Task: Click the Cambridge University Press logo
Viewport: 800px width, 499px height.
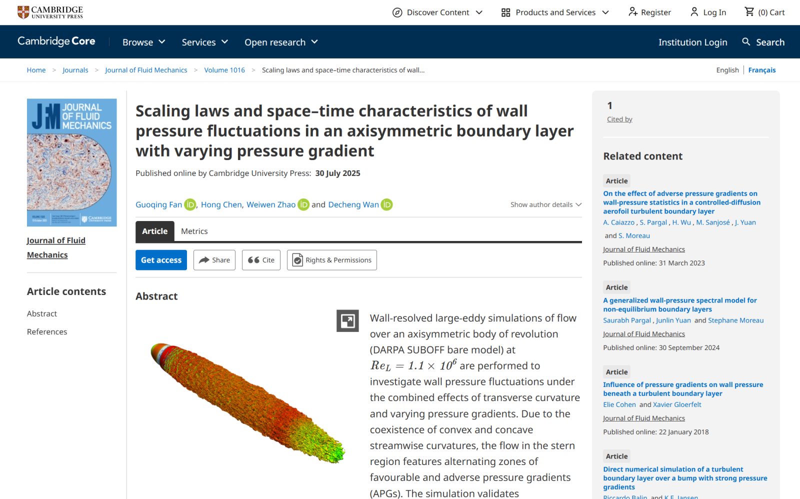Action: (50, 12)
